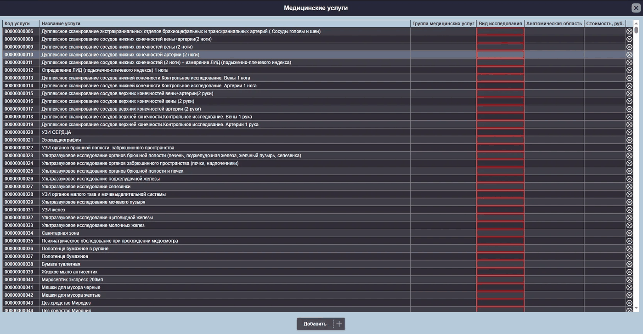Click 'Миросептик экспресс 200мл' service name
643x334 pixels.
pyautogui.click(x=73, y=280)
